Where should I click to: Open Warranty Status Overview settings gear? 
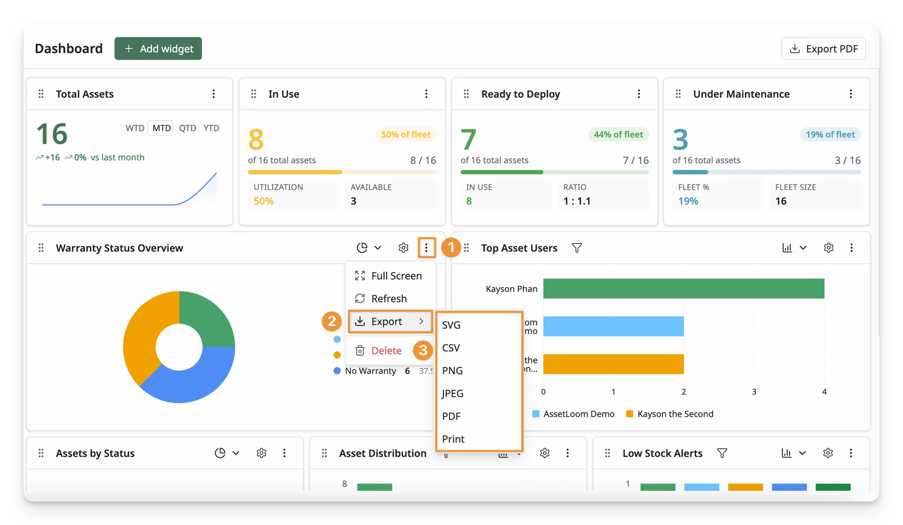point(403,248)
